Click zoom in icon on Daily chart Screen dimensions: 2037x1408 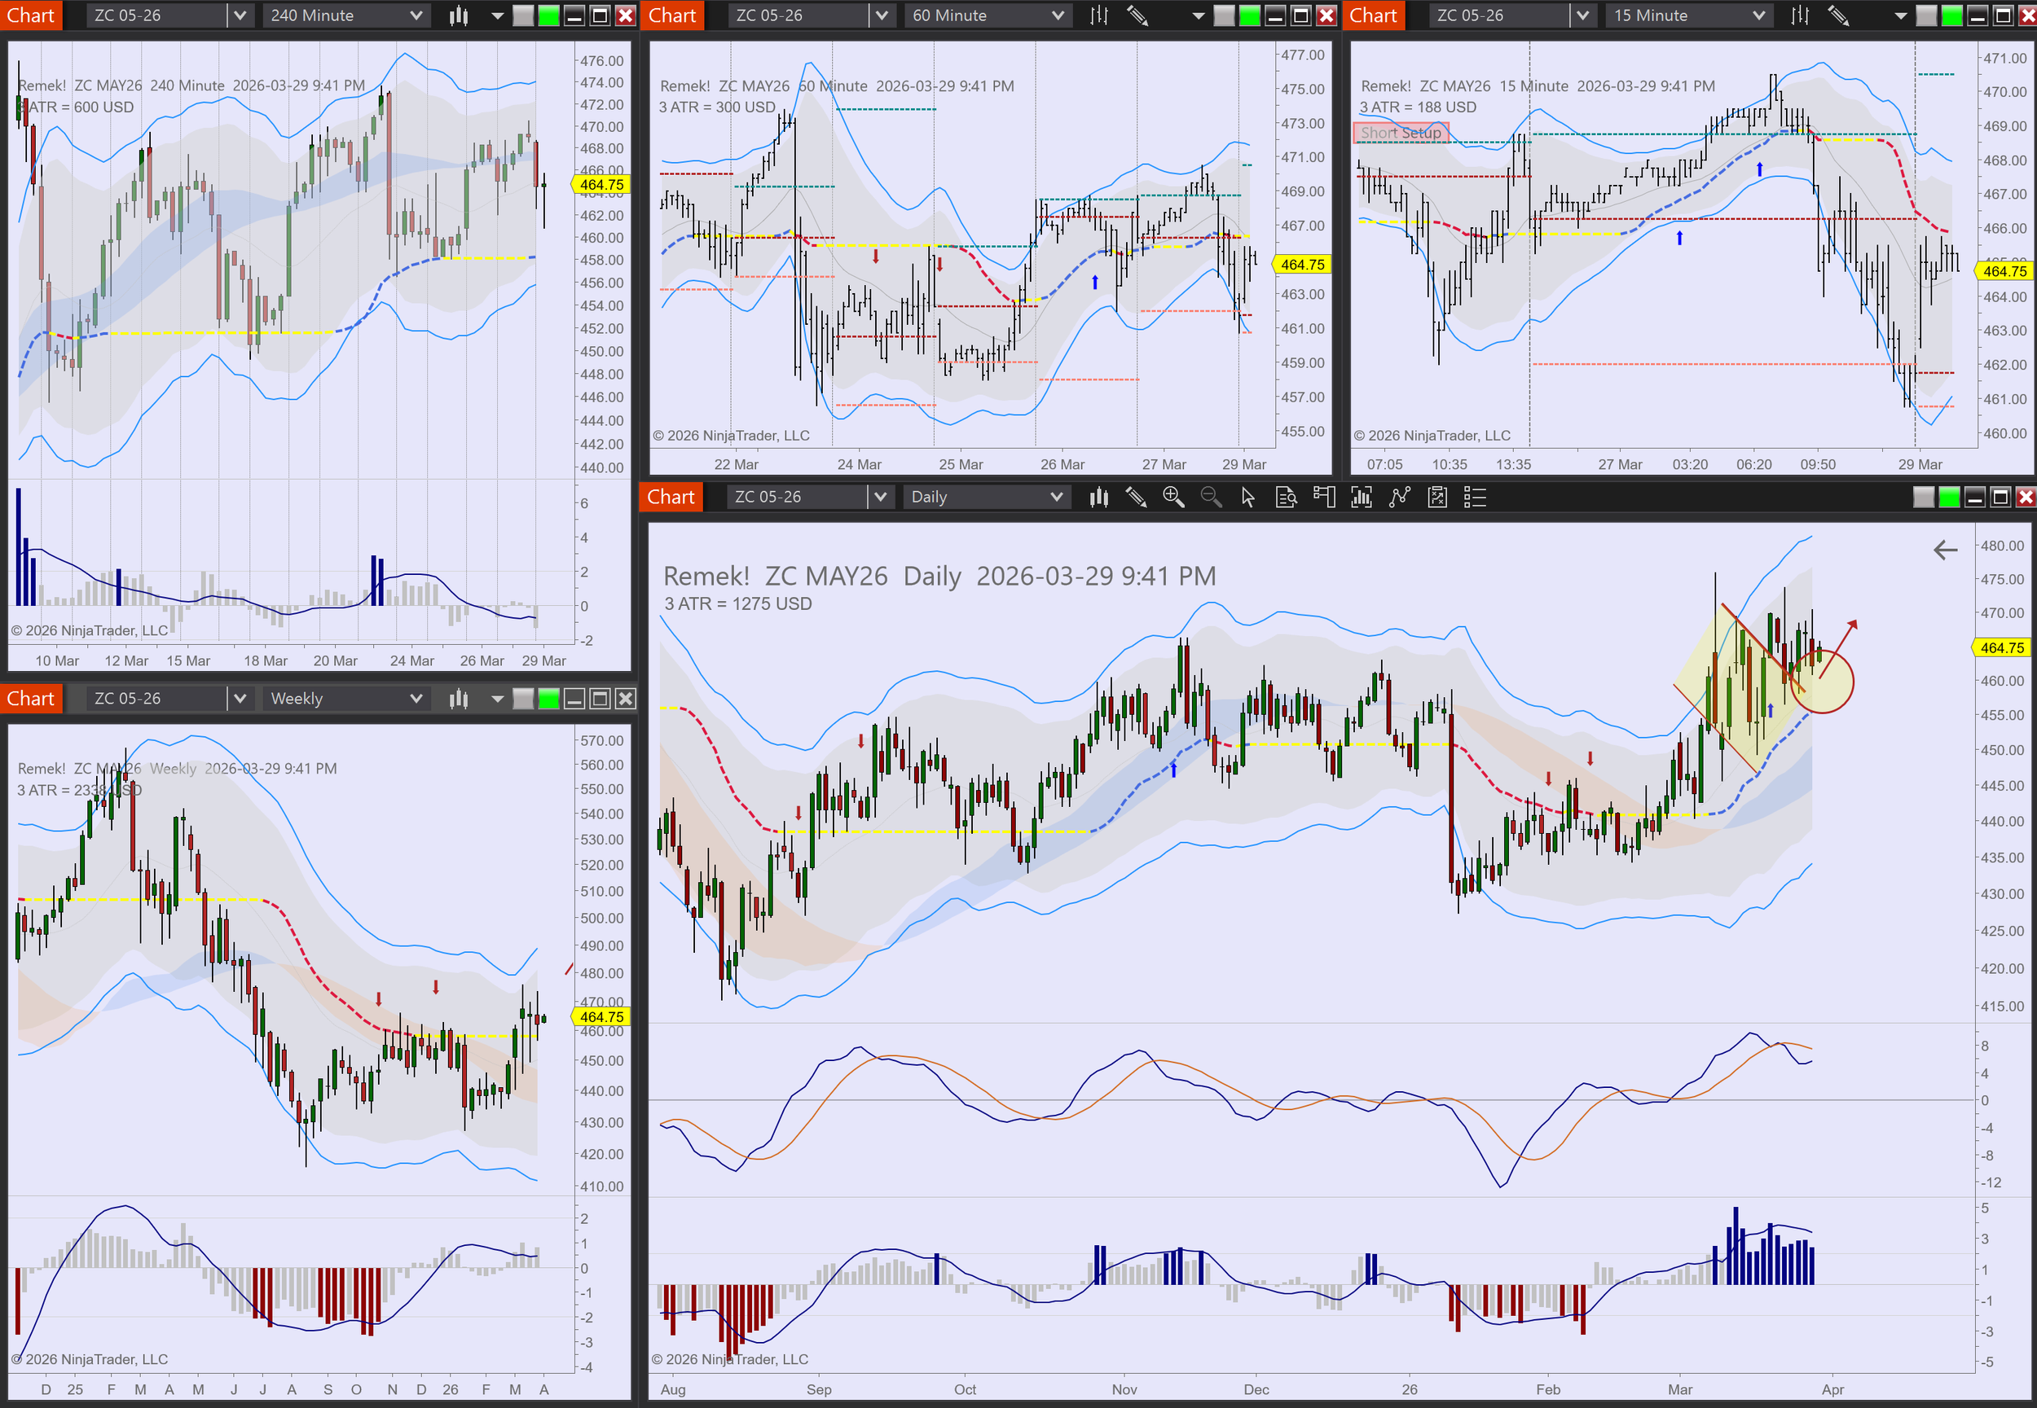[1173, 498]
